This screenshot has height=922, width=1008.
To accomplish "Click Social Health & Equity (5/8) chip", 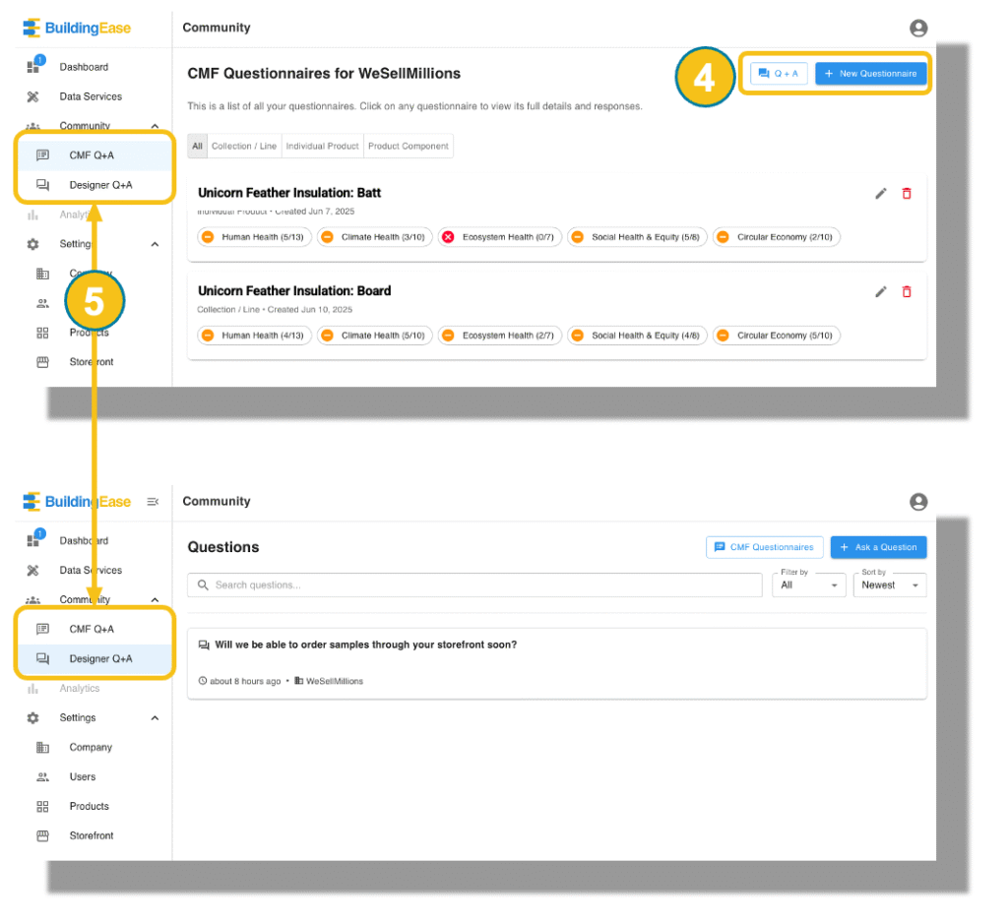I will point(637,237).
